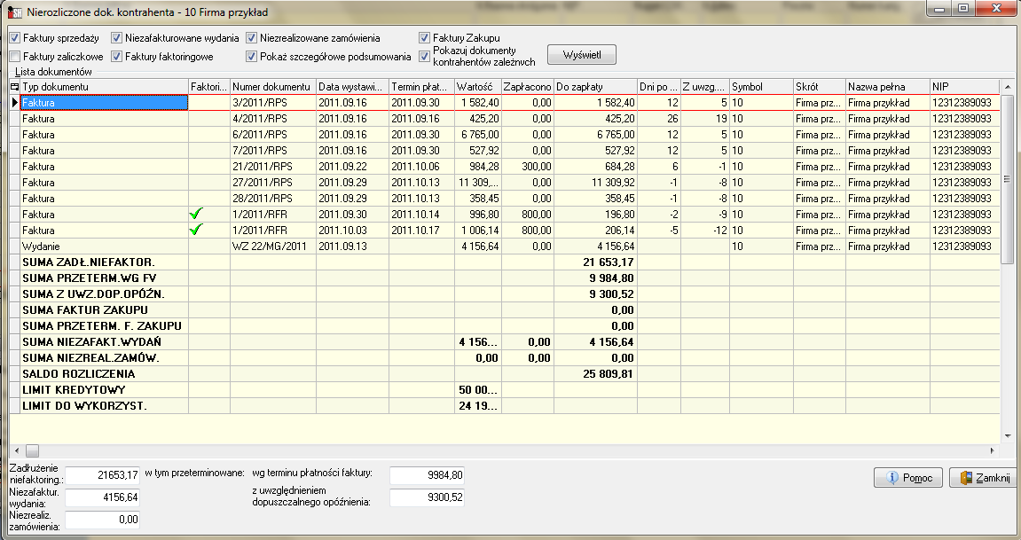Viewport: 1021px width, 540px height.
Task: Click the application icon in the title bar
Action: pos(15,12)
